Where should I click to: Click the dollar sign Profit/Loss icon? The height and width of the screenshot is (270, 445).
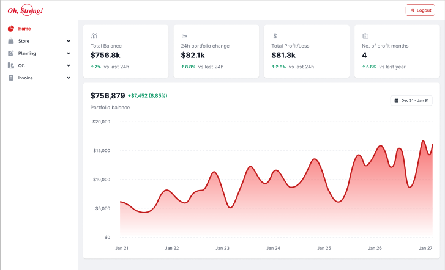pyautogui.click(x=275, y=36)
